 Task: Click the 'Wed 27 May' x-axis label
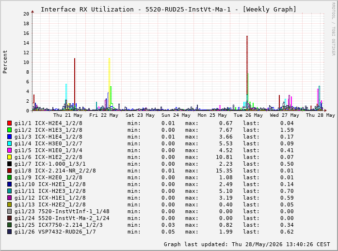(285, 115)
